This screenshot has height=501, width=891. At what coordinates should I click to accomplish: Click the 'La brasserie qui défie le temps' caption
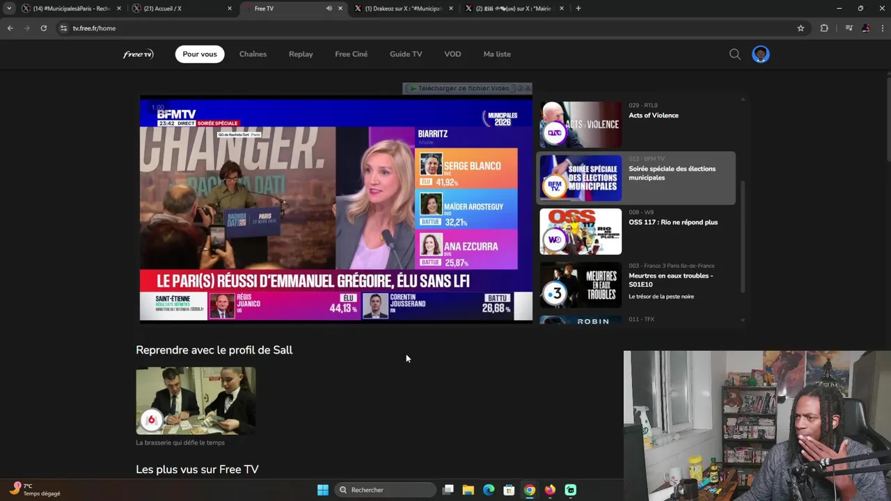click(x=180, y=443)
